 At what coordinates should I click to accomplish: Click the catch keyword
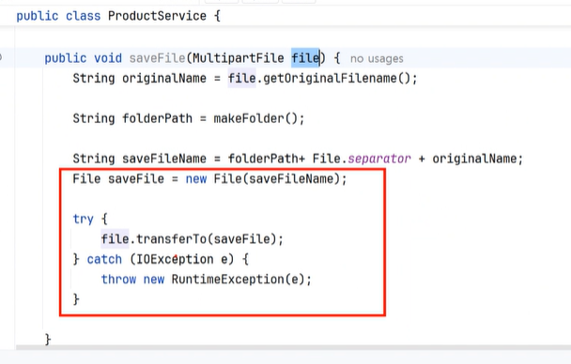pos(104,259)
